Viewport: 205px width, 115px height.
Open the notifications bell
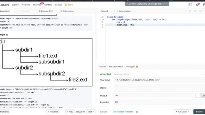197,5
